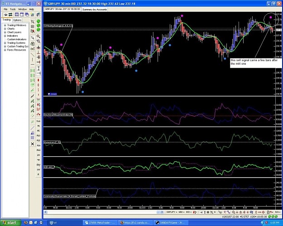Viewport: 283px width, 226px height.
Task: Select the text cursor I-beam tool
Action: point(38,68)
